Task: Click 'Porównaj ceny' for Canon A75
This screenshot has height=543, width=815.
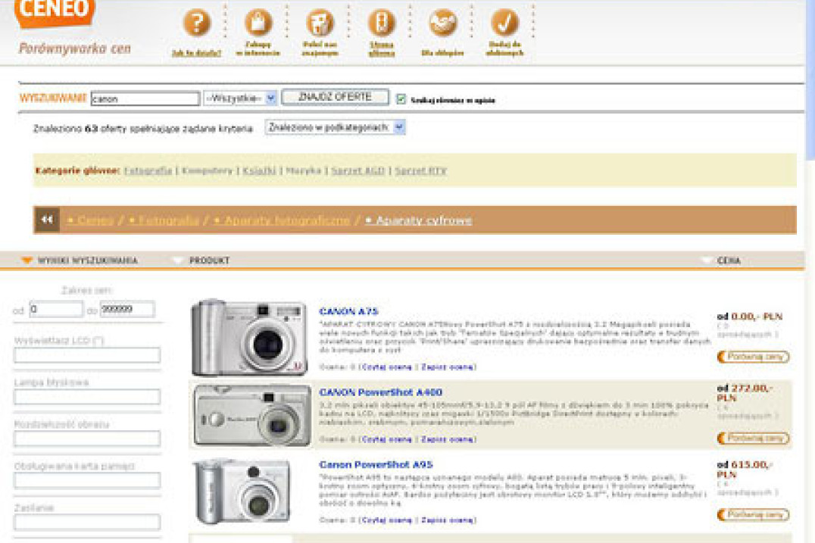Action: pos(753,357)
